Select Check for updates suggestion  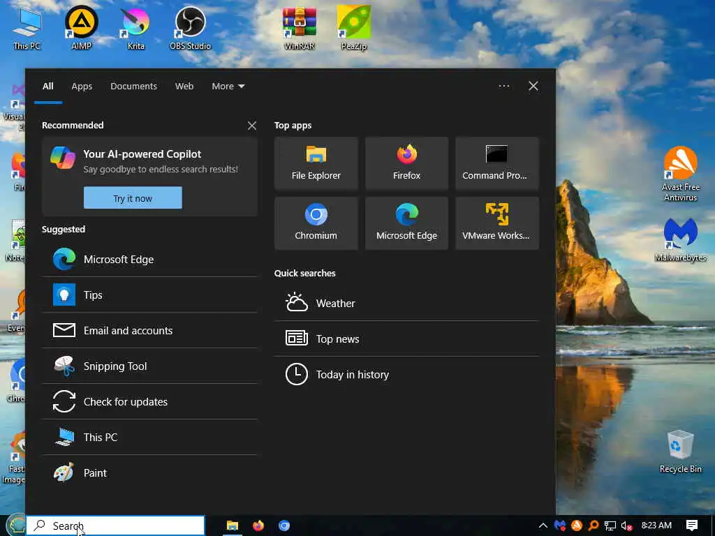point(150,401)
